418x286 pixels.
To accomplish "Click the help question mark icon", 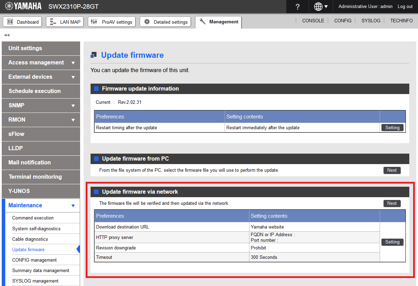I will click(297, 7).
